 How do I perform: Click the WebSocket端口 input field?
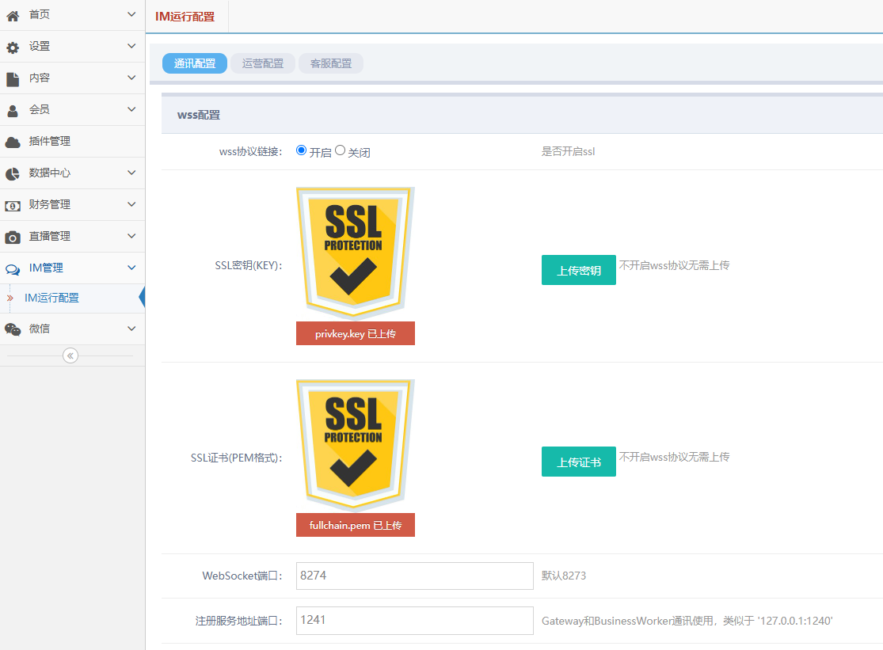click(x=414, y=576)
